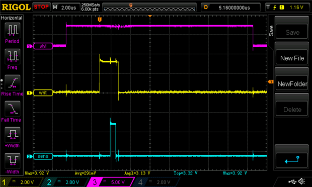The width and height of the screenshot is (312, 187).
Task: Click the USB connection status icon
Action: tap(292, 181)
